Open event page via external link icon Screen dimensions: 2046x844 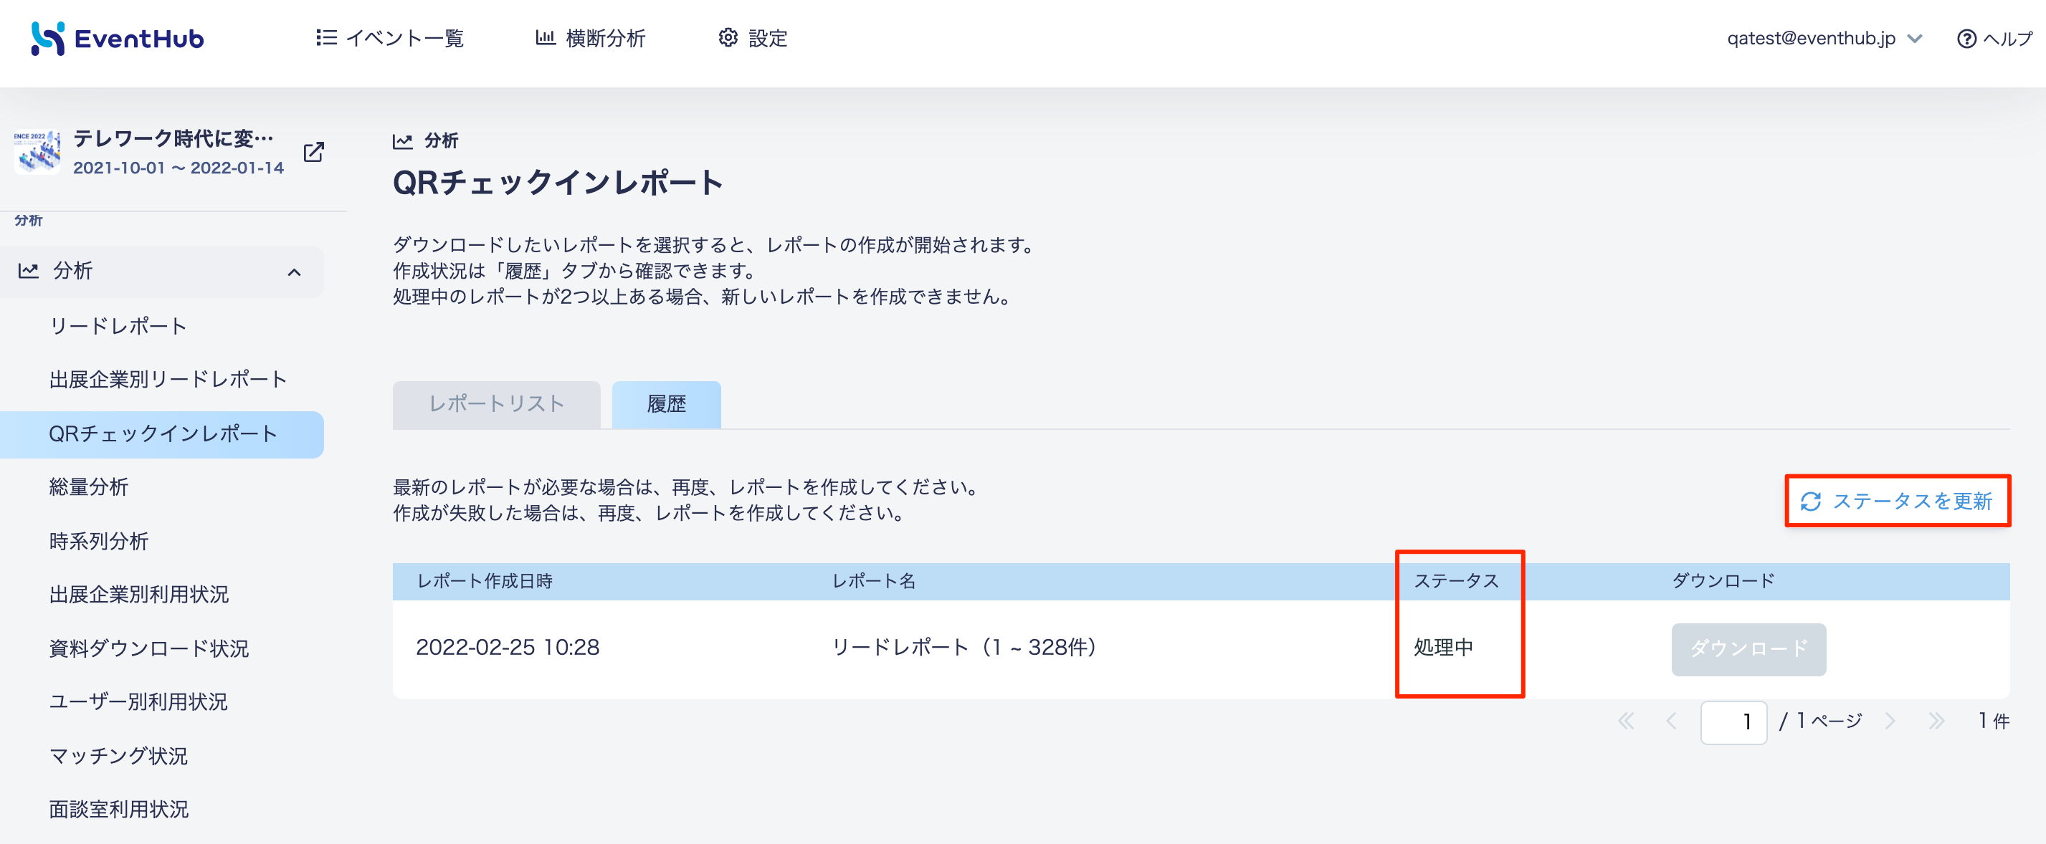314,152
